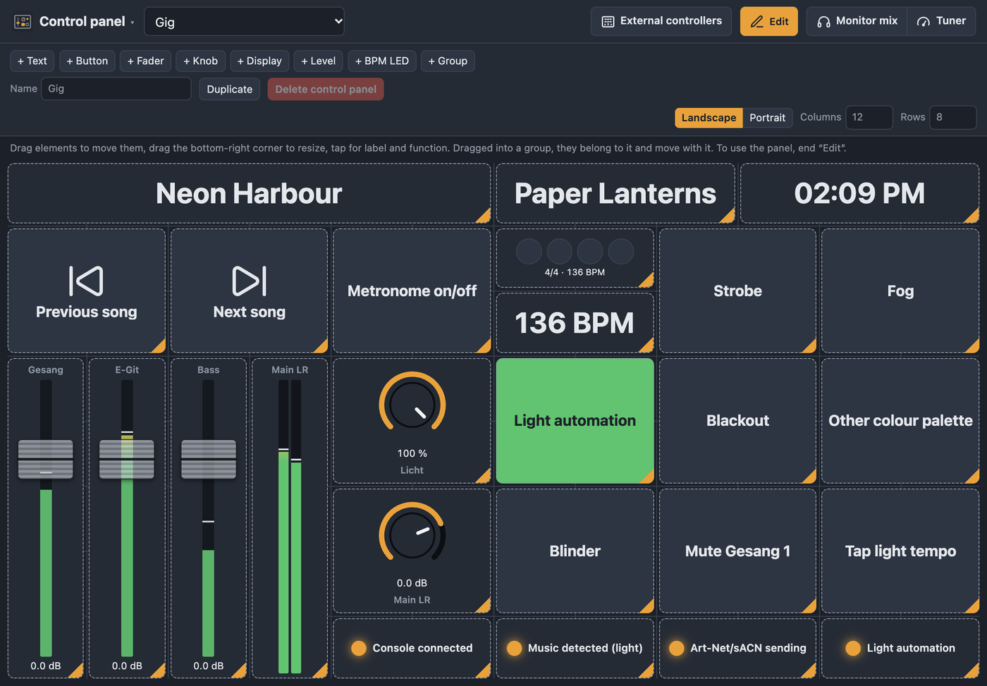Click the Main LR knob
This screenshot has width=987, height=686.
pyautogui.click(x=412, y=534)
